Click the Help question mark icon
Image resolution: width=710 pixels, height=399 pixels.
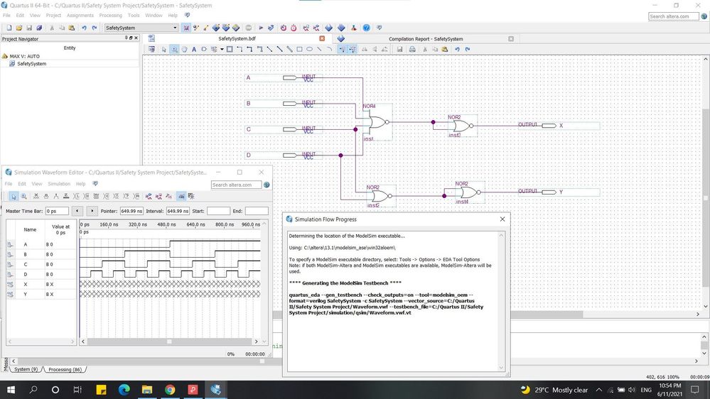point(367,28)
